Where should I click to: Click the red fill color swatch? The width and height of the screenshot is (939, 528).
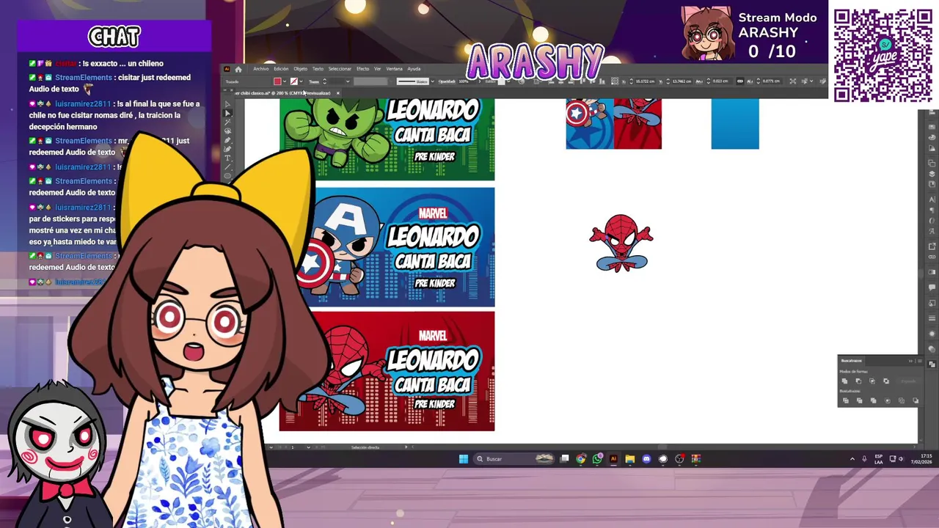277,81
